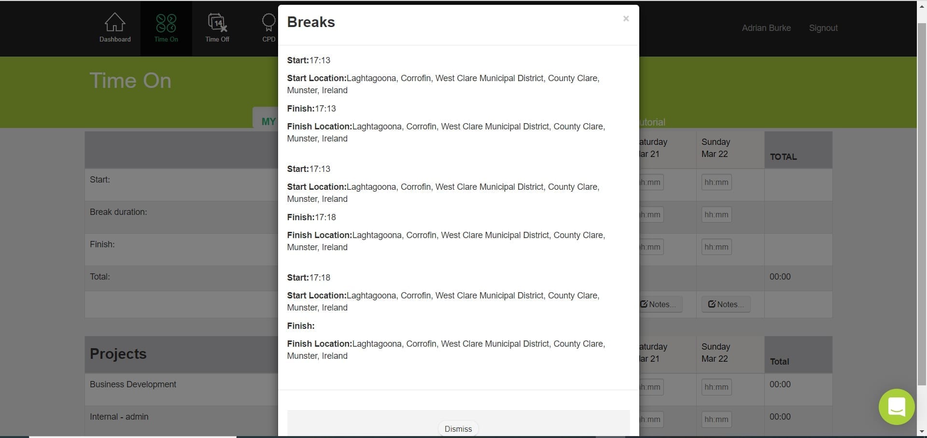Open Sunday Mar 22 Notes button

[726, 304]
